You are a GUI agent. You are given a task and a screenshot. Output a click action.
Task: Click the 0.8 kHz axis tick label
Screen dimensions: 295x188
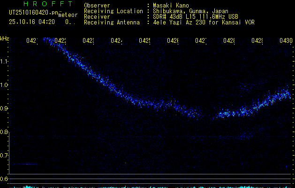point(4,132)
